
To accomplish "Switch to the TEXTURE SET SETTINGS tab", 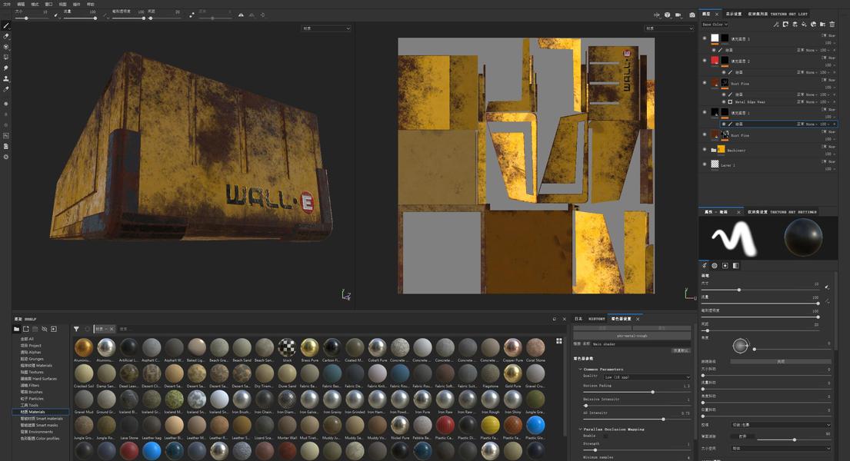I will click(x=782, y=212).
